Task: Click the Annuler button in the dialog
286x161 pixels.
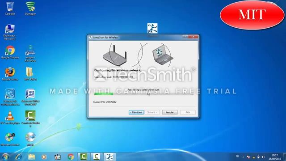Action: (170, 112)
